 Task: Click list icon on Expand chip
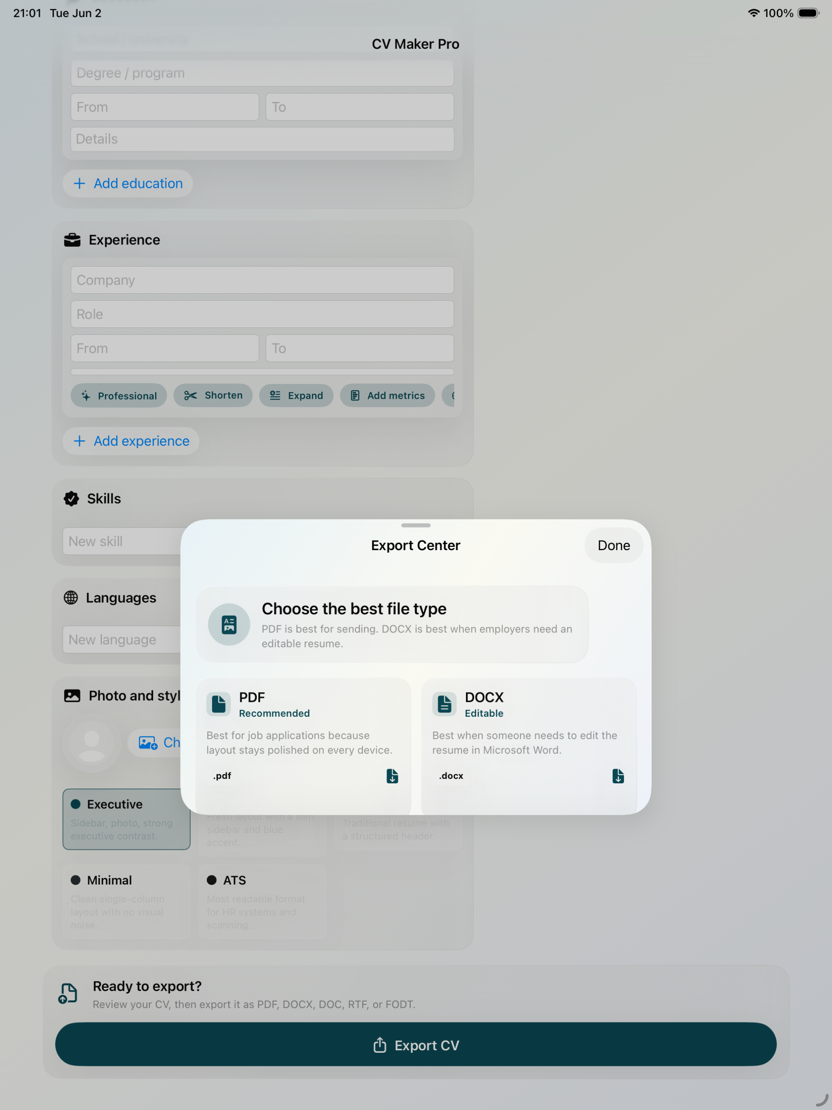pyautogui.click(x=275, y=395)
